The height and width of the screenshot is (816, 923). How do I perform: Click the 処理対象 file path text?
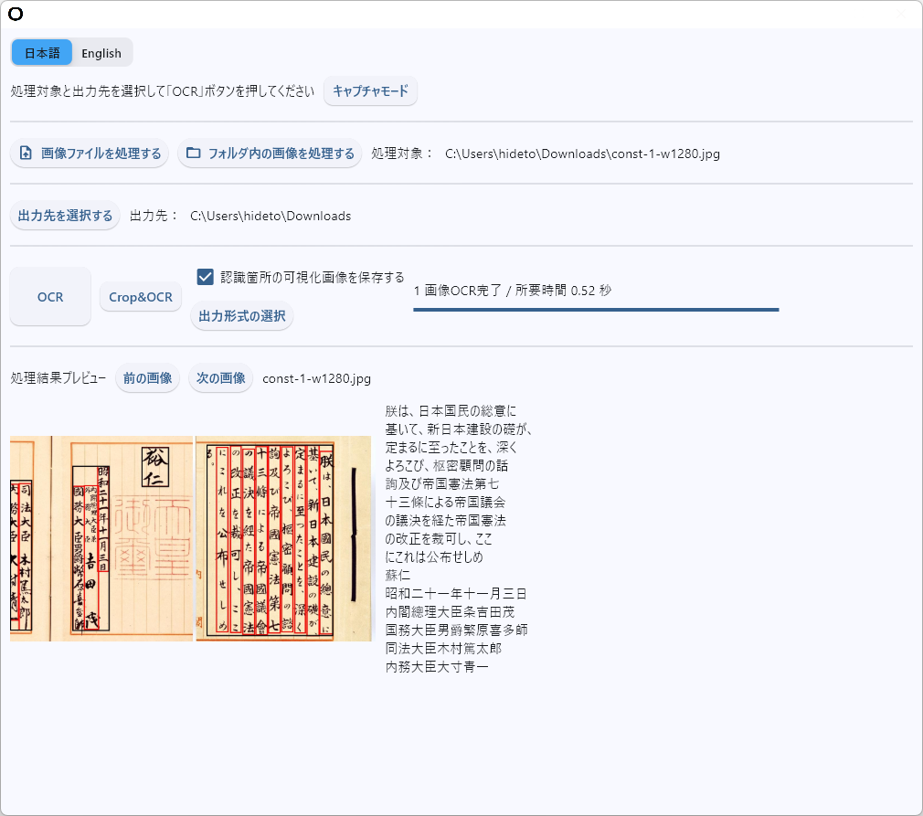581,154
